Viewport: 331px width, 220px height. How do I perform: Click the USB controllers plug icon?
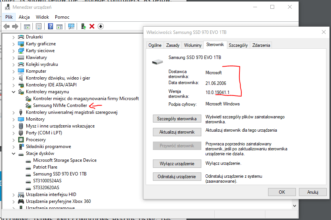(21, 112)
